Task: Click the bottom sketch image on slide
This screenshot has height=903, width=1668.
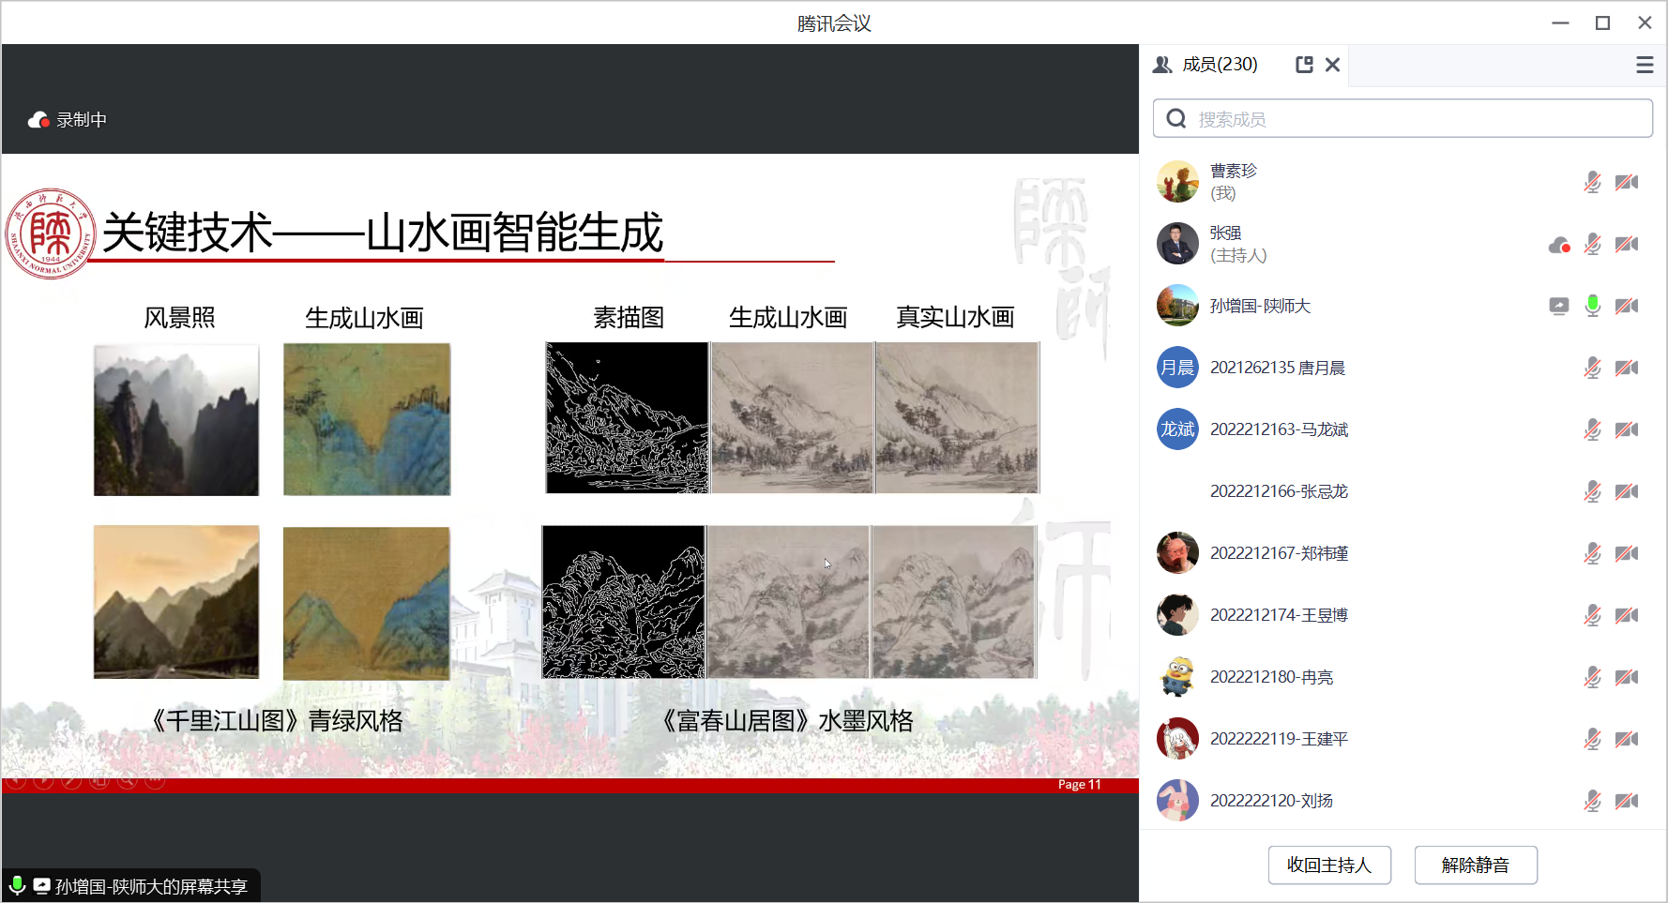Action: point(624,602)
